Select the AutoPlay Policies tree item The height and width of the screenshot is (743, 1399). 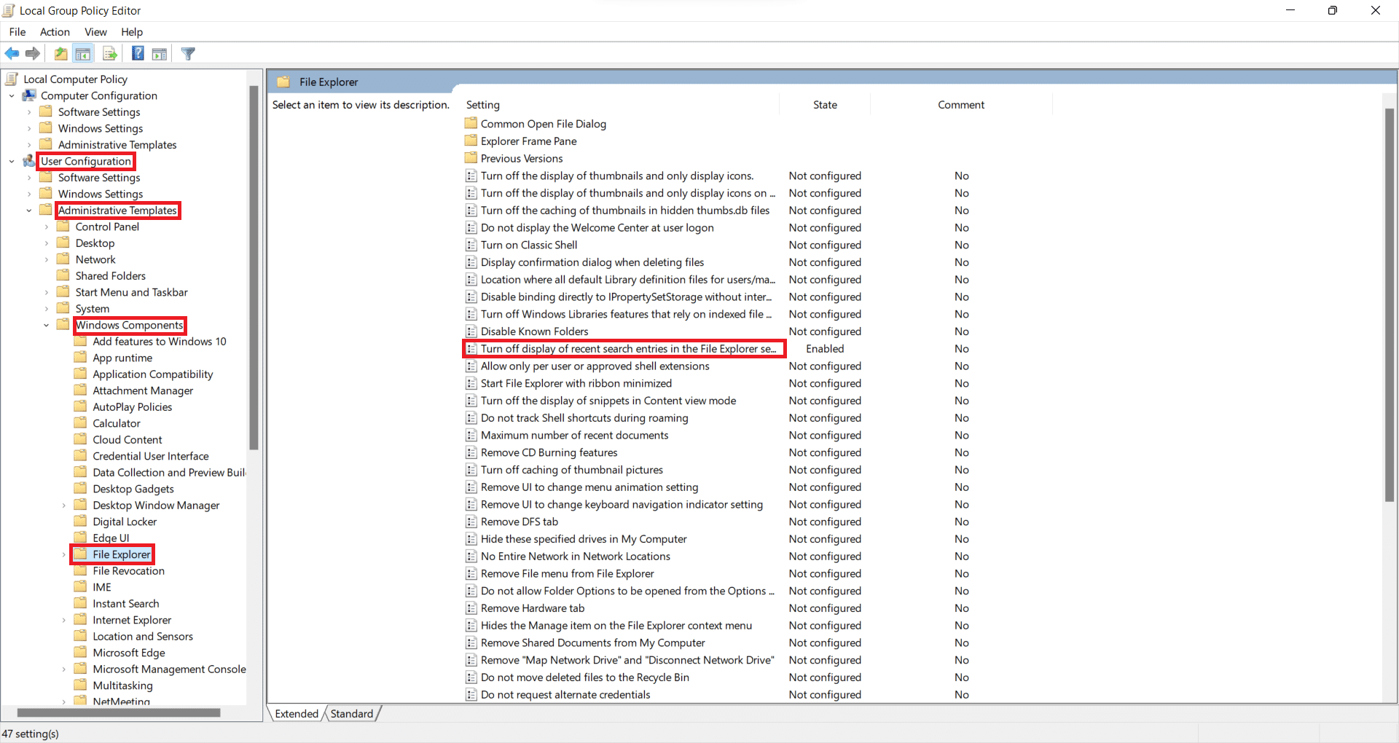tap(133, 407)
